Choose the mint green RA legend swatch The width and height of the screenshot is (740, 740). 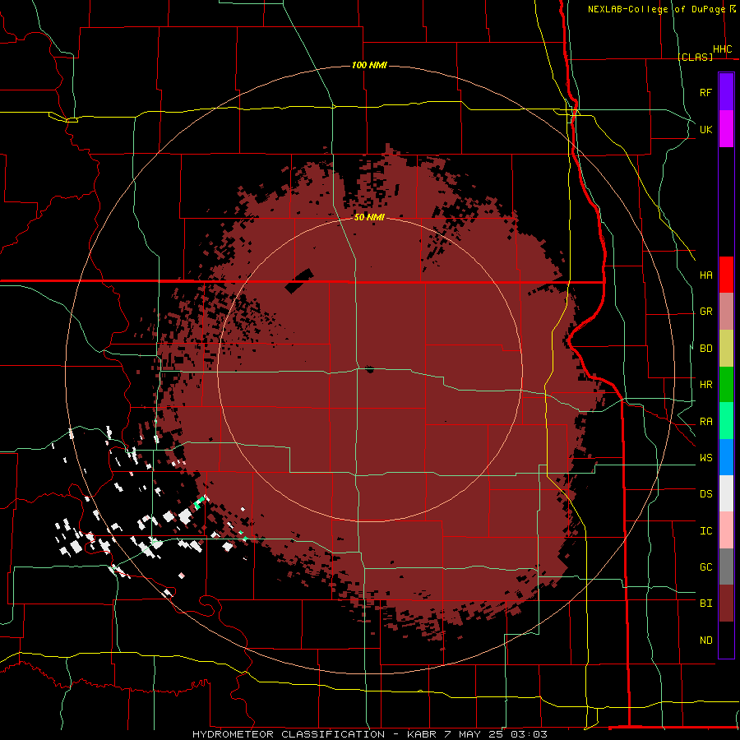tap(726, 421)
